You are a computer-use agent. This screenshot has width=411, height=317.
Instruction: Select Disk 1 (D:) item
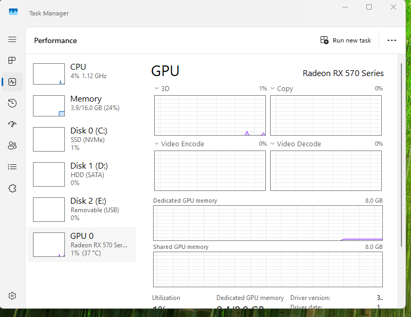pos(82,174)
